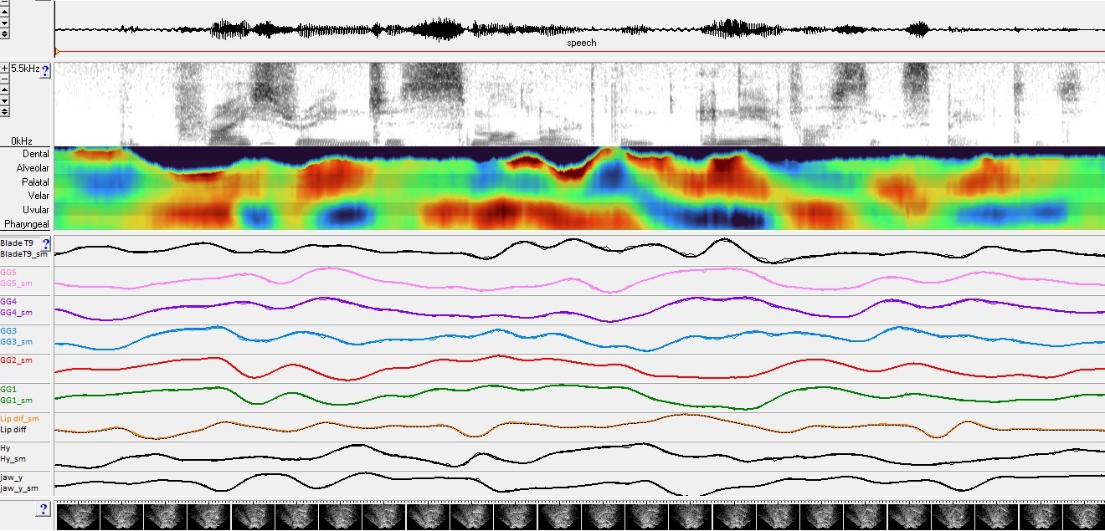Image resolution: width=1105 pixels, height=531 pixels.
Task: Click the up-down autoscale button in spectrogram panel
Action: pos(5,111)
